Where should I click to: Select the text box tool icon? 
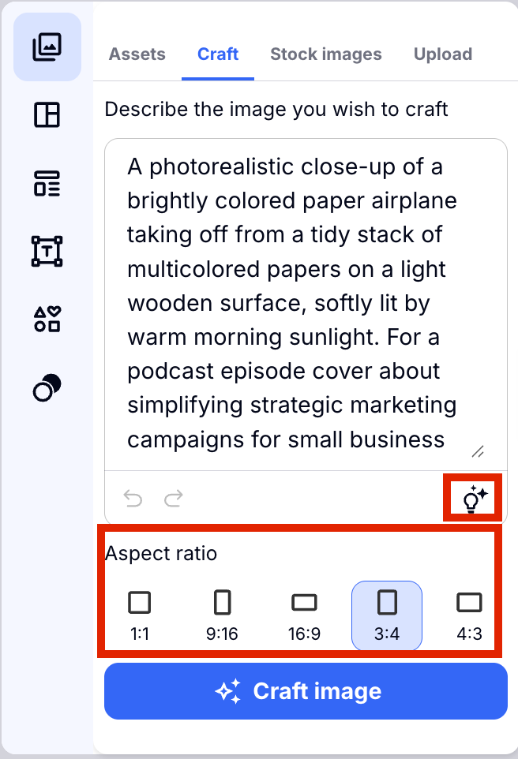point(47,251)
